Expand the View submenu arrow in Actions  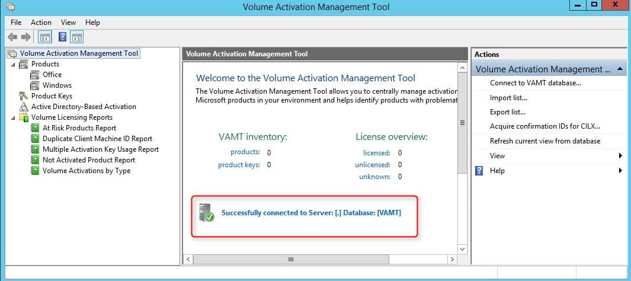pos(620,156)
